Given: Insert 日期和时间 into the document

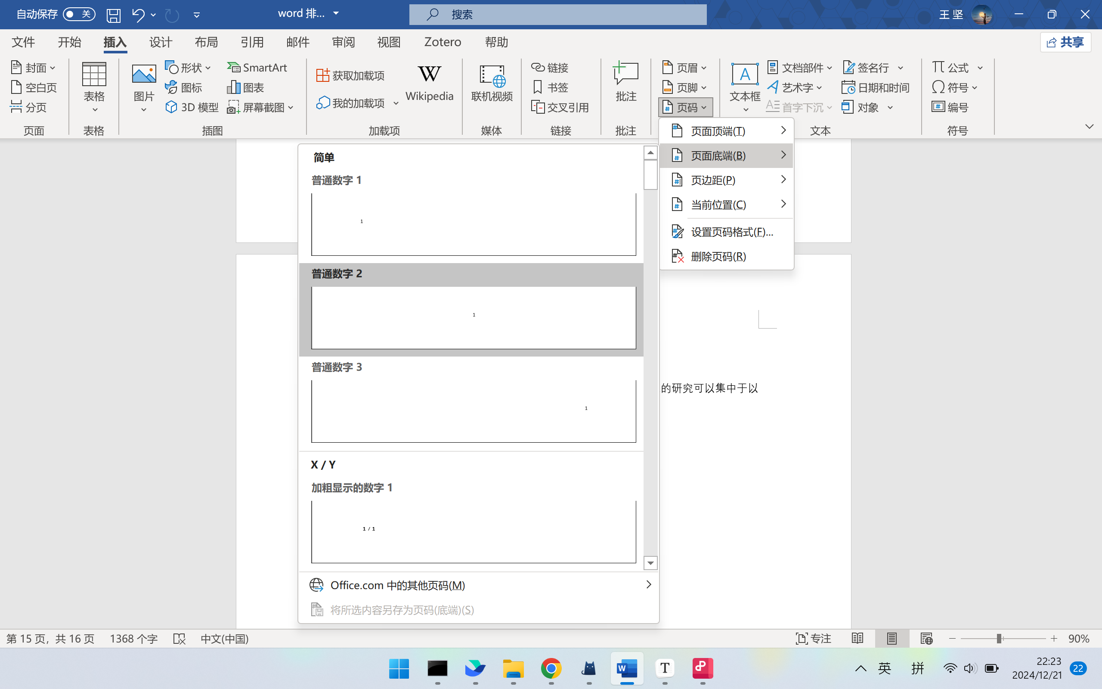Looking at the screenshot, I should [875, 87].
